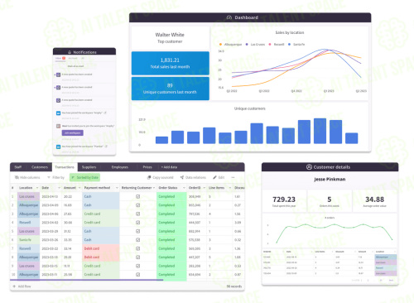Screen dimensions: 414x303
Task: Click the Sorted by Date button
Action: pyautogui.click(x=84, y=177)
